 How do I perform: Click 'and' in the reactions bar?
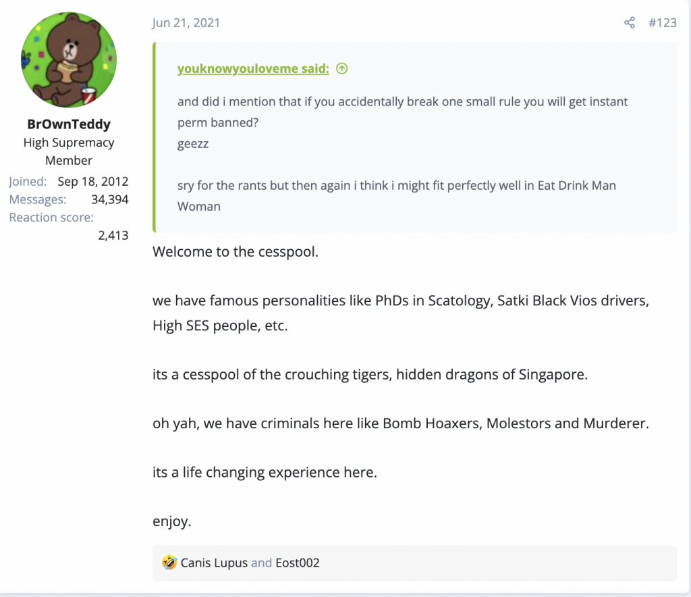[261, 563]
